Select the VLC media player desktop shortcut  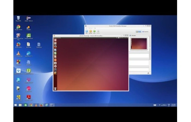pos(18,54)
